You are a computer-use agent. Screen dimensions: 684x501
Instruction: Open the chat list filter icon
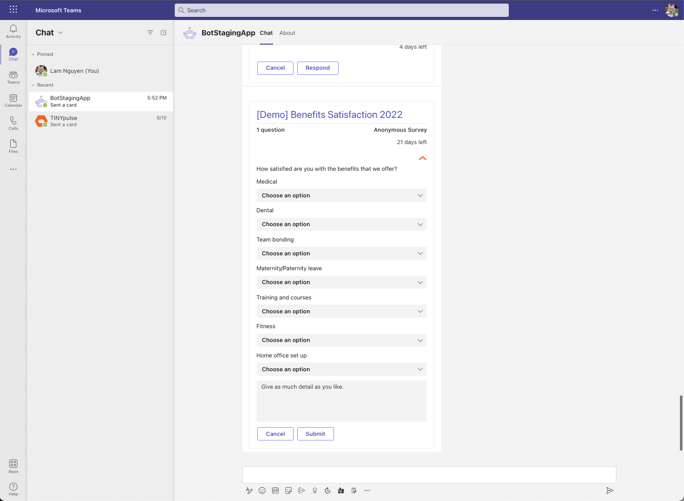click(x=150, y=32)
